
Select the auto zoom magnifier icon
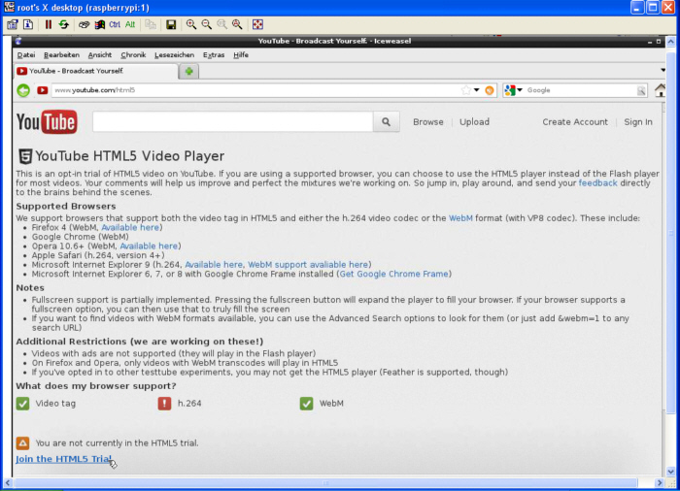(x=237, y=24)
